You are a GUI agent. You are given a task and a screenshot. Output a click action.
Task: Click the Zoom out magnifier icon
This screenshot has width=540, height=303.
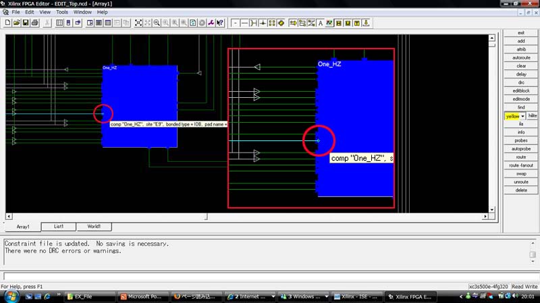[157, 23]
